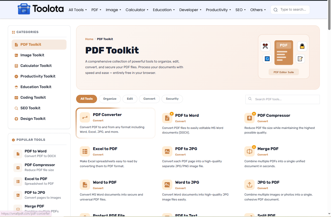Click the PDF to Word card icon

167,118
